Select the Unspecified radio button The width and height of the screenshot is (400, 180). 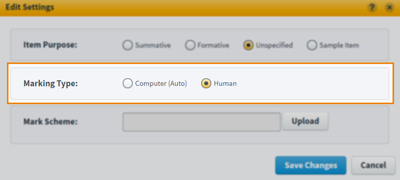(x=248, y=45)
